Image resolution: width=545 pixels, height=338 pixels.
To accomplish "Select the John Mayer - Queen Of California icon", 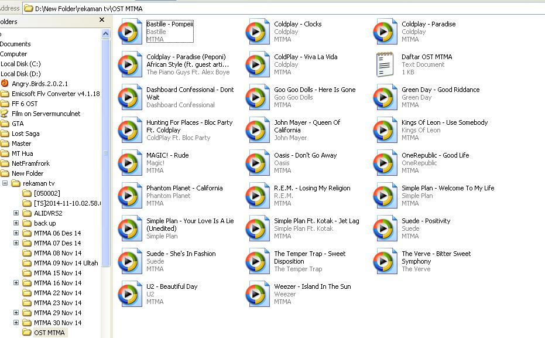I will pyautogui.click(x=257, y=130).
